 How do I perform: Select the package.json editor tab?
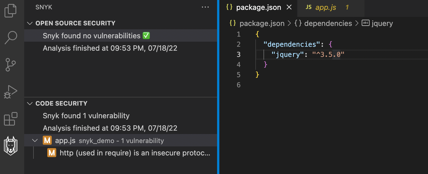pos(258,8)
